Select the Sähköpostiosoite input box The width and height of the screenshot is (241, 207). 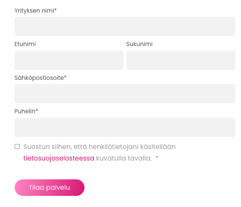(x=125, y=94)
